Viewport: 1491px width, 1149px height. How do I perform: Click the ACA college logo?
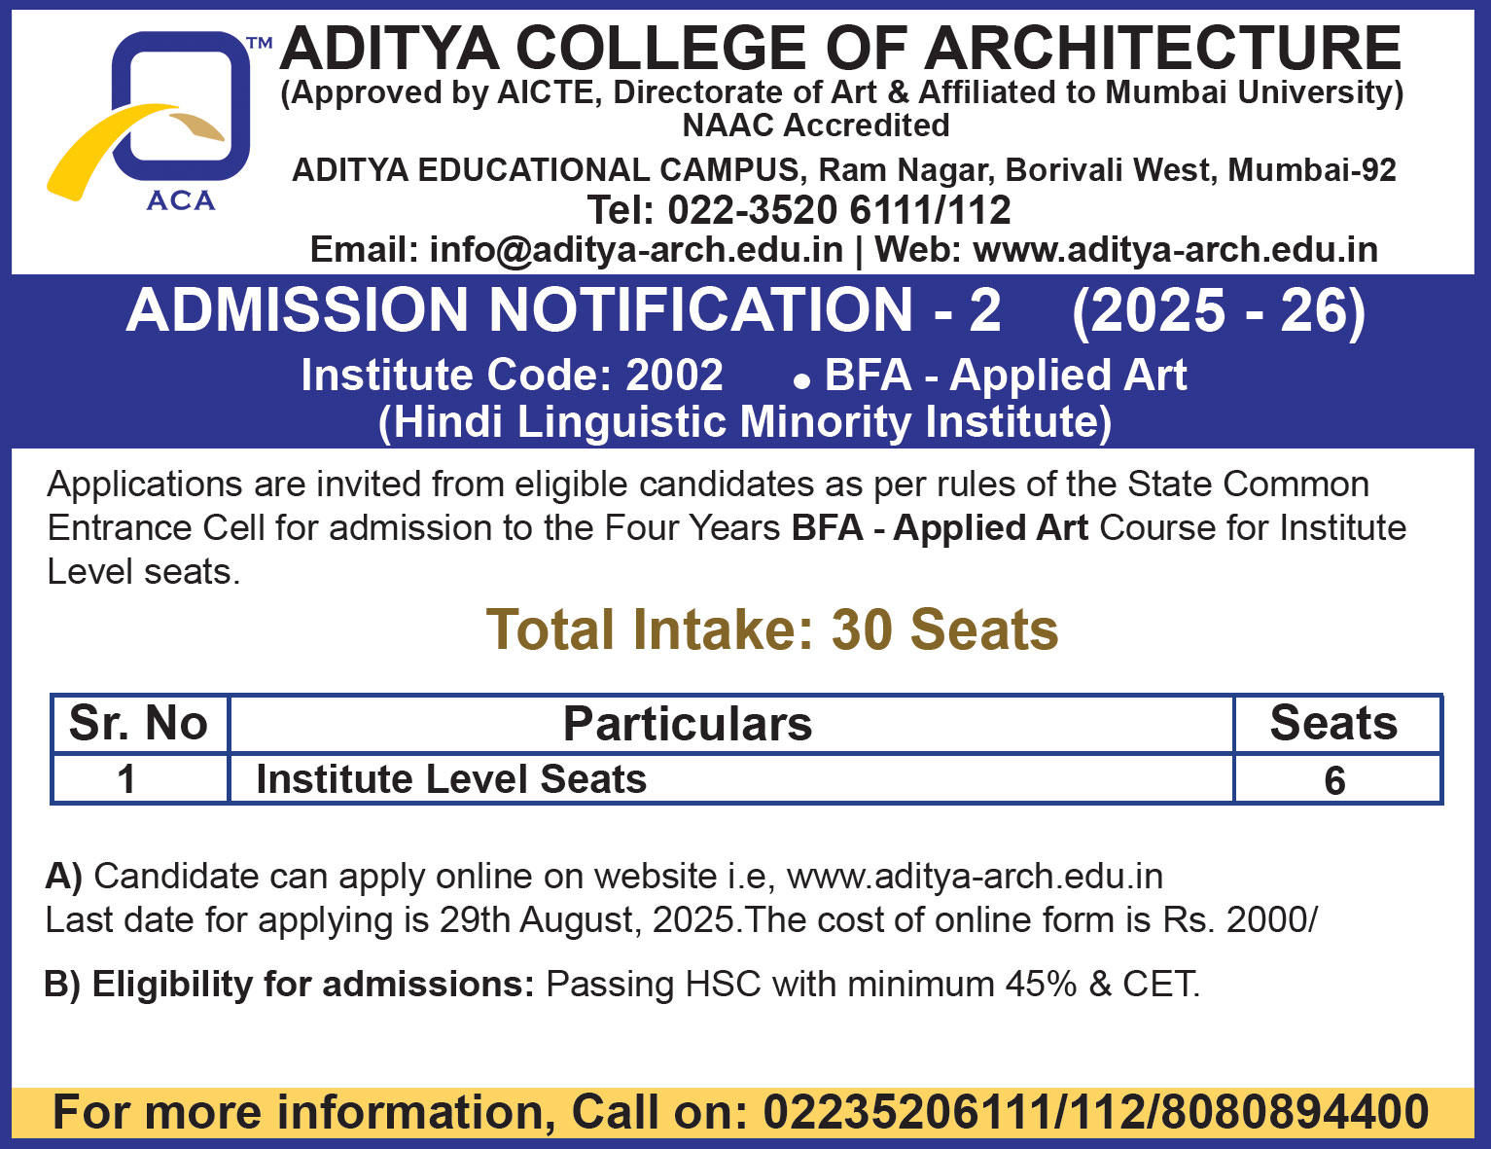[156, 122]
